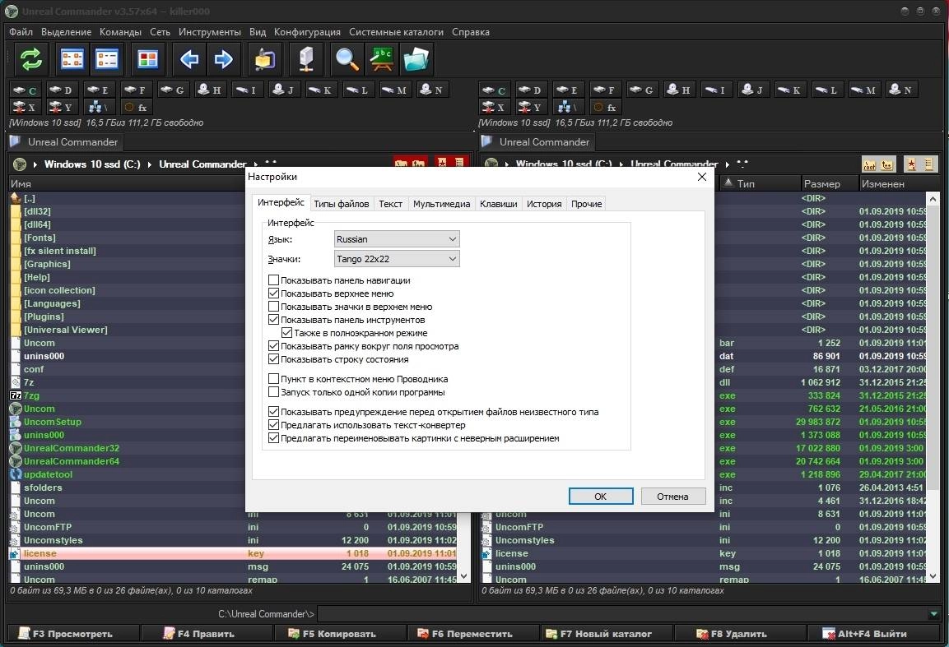The width and height of the screenshot is (949, 647).
Task: Expand arrow after 'Unreal Commander' in right path
Action: (728, 164)
